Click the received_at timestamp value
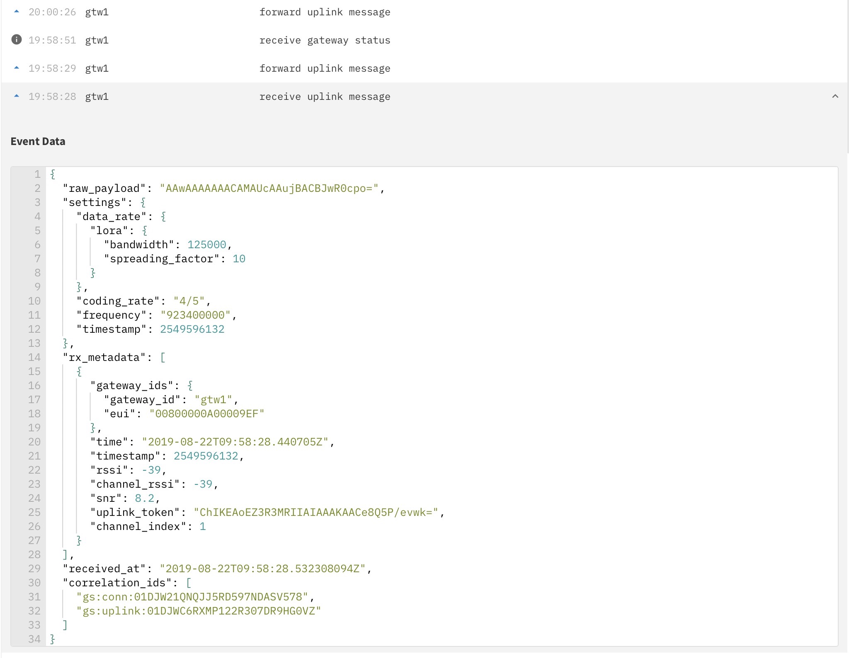The height and width of the screenshot is (658, 849). point(263,569)
